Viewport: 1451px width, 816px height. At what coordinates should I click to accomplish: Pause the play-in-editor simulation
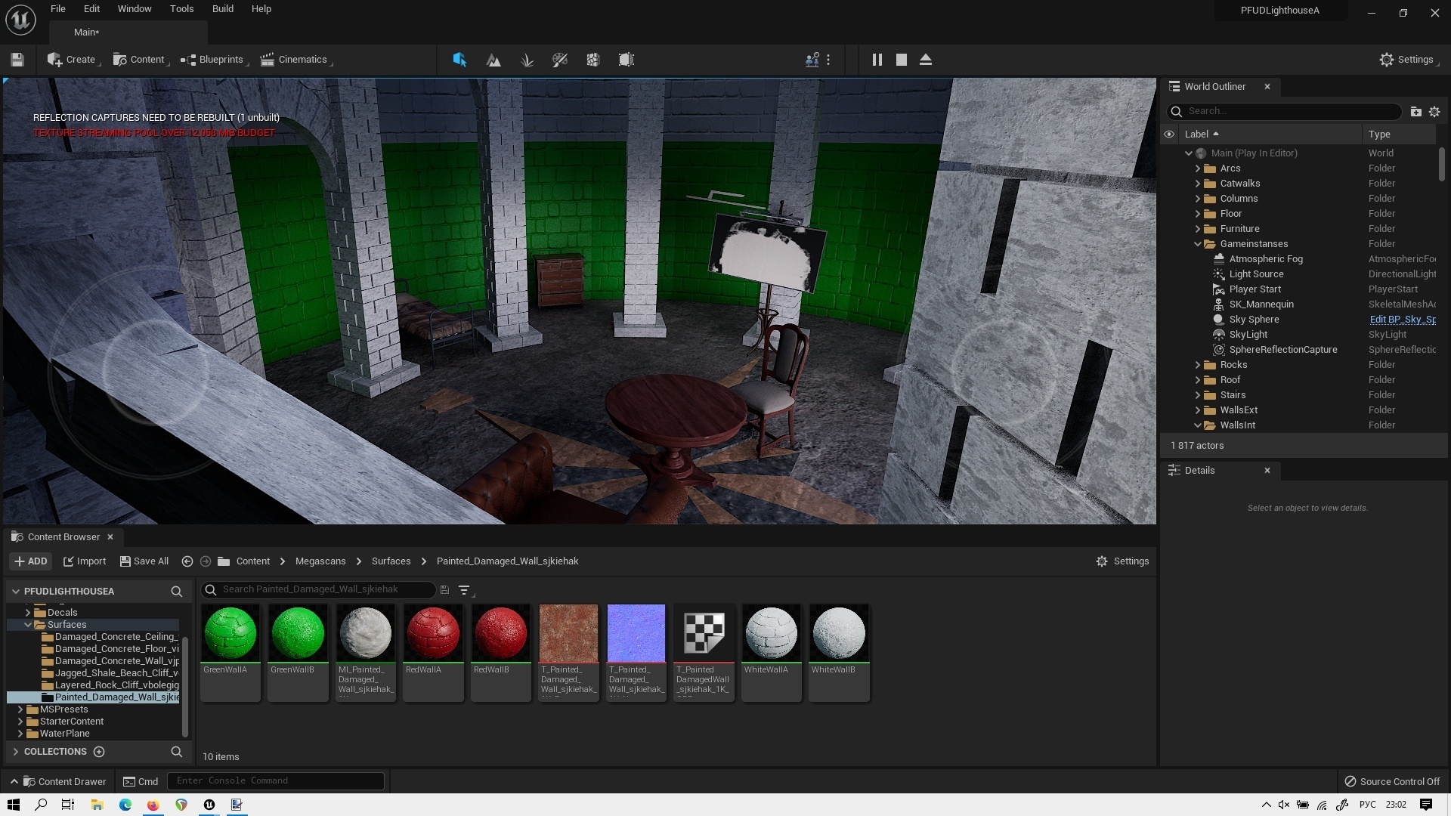pyautogui.click(x=877, y=60)
